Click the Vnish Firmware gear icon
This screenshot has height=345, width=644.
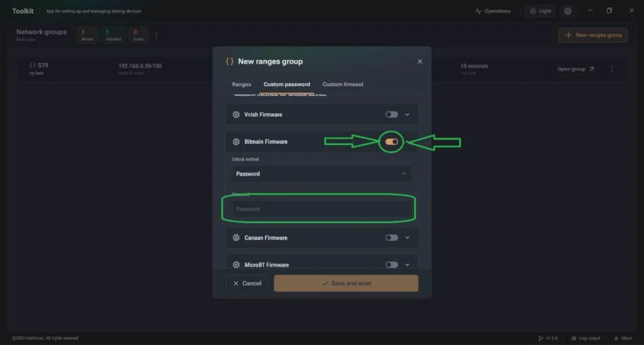coord(236,114)
